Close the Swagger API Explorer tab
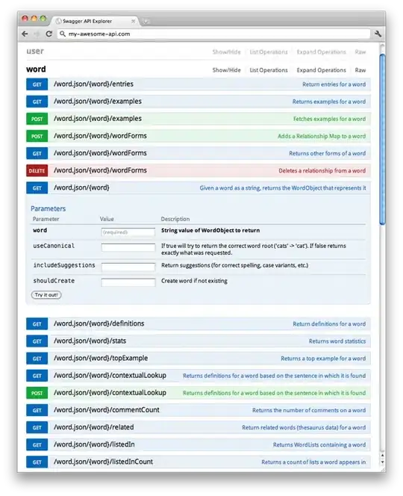The width and height of the screenshot is (403, 496). pyautogui.click(x=133, y=21)
